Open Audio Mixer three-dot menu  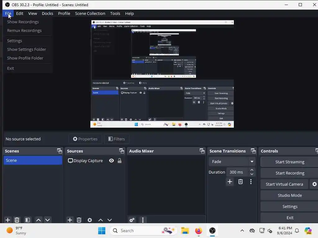point(143,220)
